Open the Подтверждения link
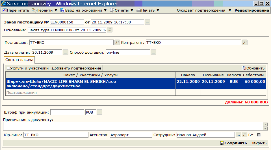 coord(21,92)
